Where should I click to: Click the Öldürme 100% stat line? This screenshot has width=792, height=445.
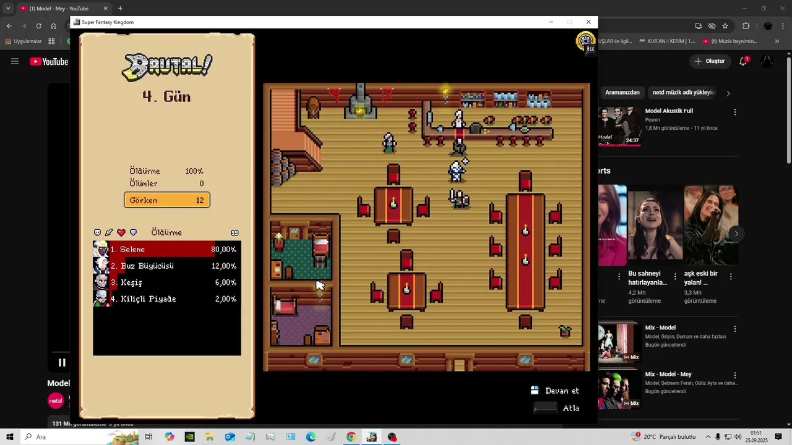click(x=166, y=171)
